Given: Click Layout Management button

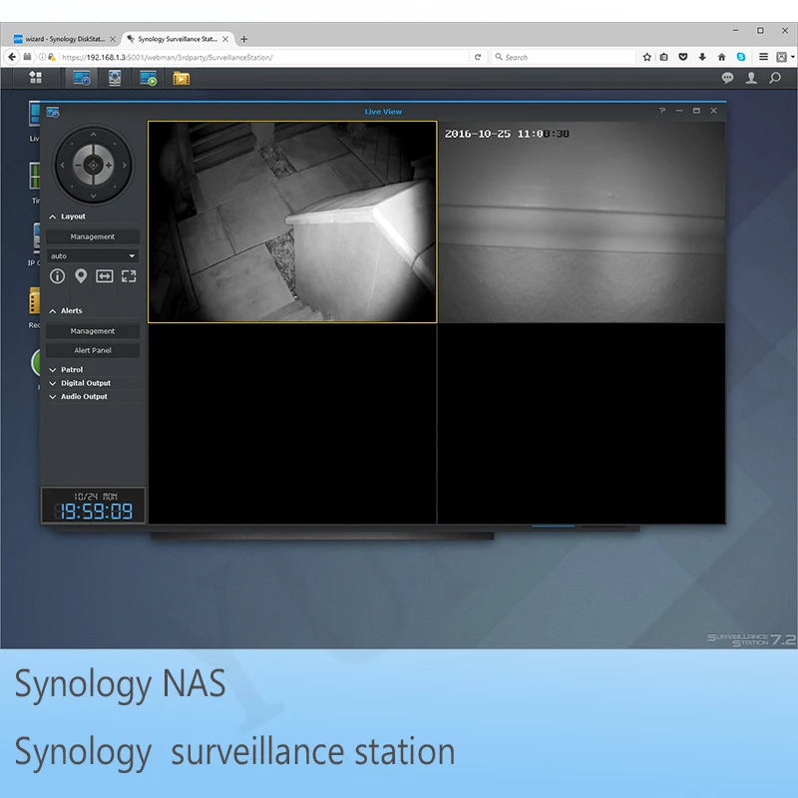Looking at the screenshot, I should coord(93,236).
